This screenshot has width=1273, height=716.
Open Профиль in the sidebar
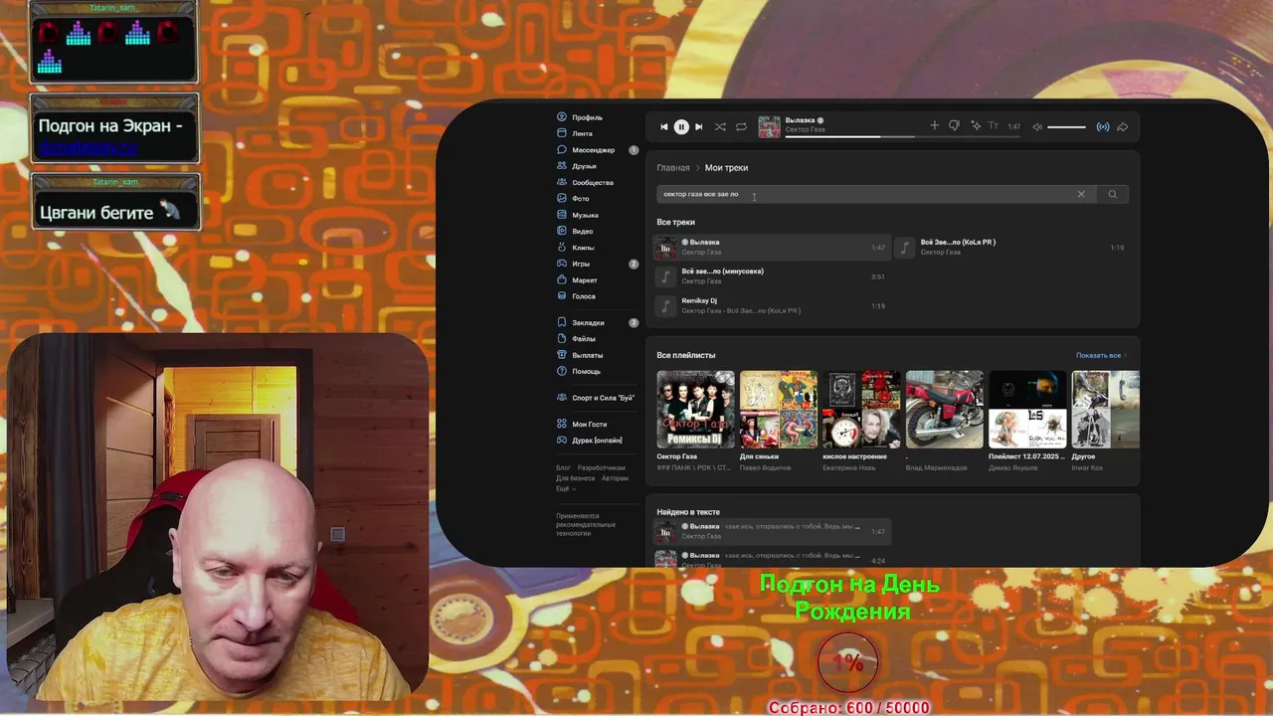pos(587,117)
